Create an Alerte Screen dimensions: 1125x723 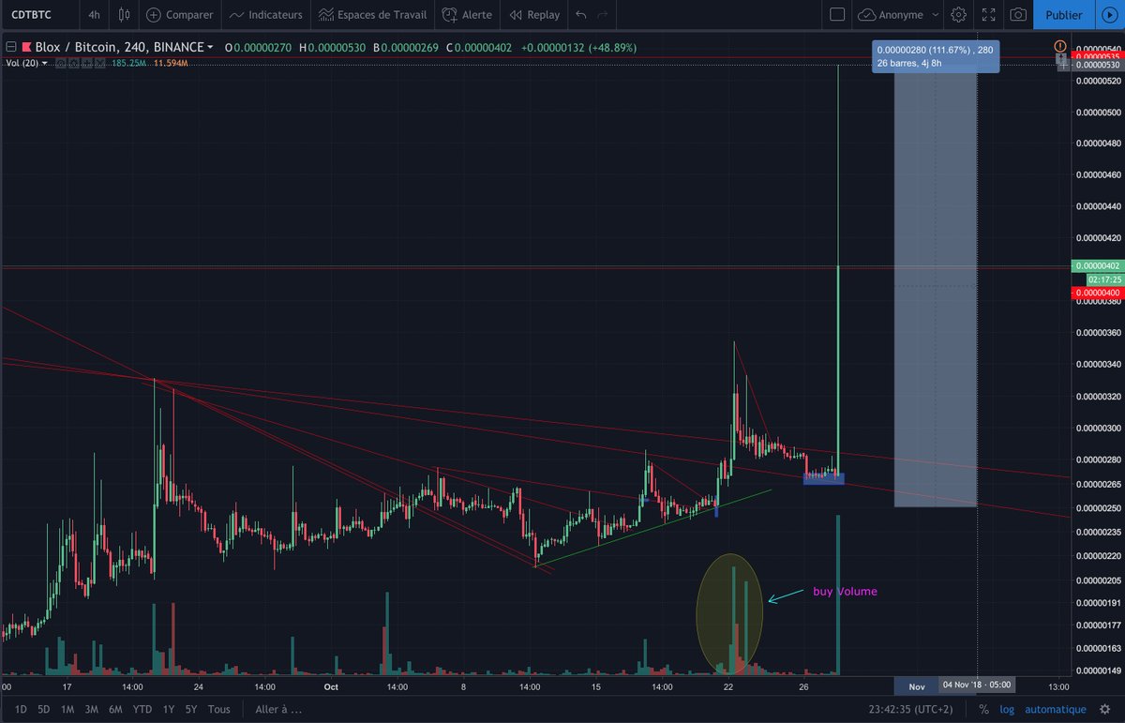pyautogui.click(x=467, y=15)
